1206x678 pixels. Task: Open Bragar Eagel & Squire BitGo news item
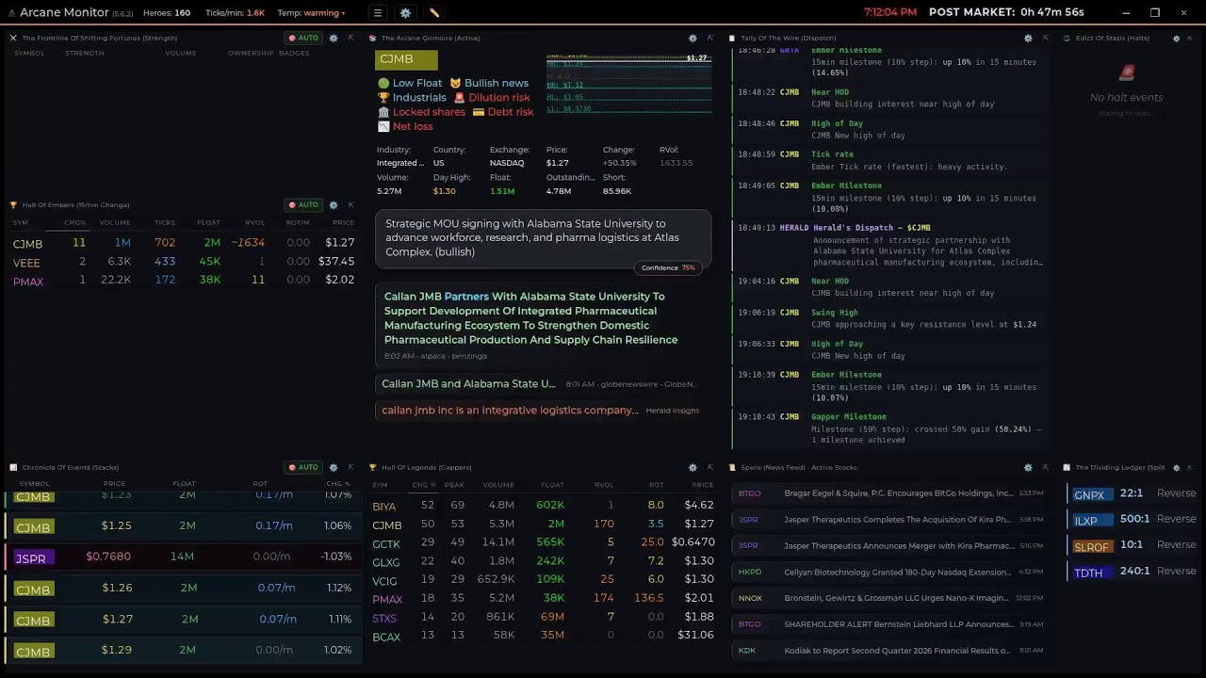coord(888,493)
